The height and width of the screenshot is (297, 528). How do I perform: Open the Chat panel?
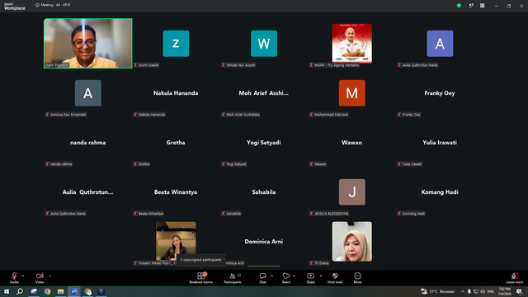(x=262, y=278)
